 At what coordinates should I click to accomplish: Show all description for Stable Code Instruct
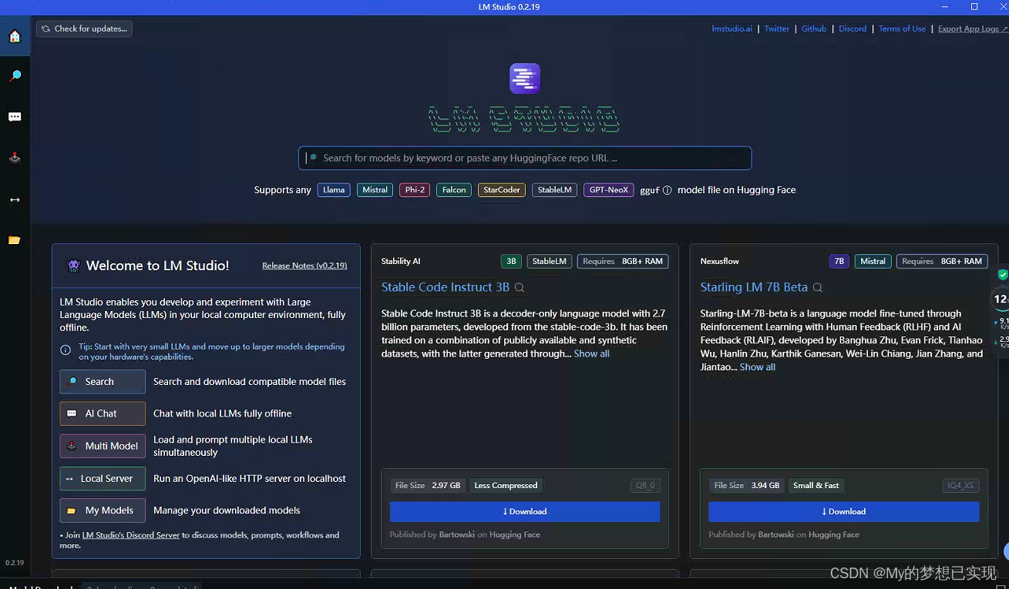[x=592, y=353]
